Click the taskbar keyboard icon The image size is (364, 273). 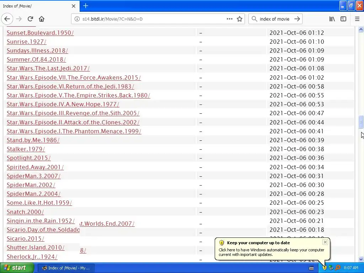pos(311,268)
